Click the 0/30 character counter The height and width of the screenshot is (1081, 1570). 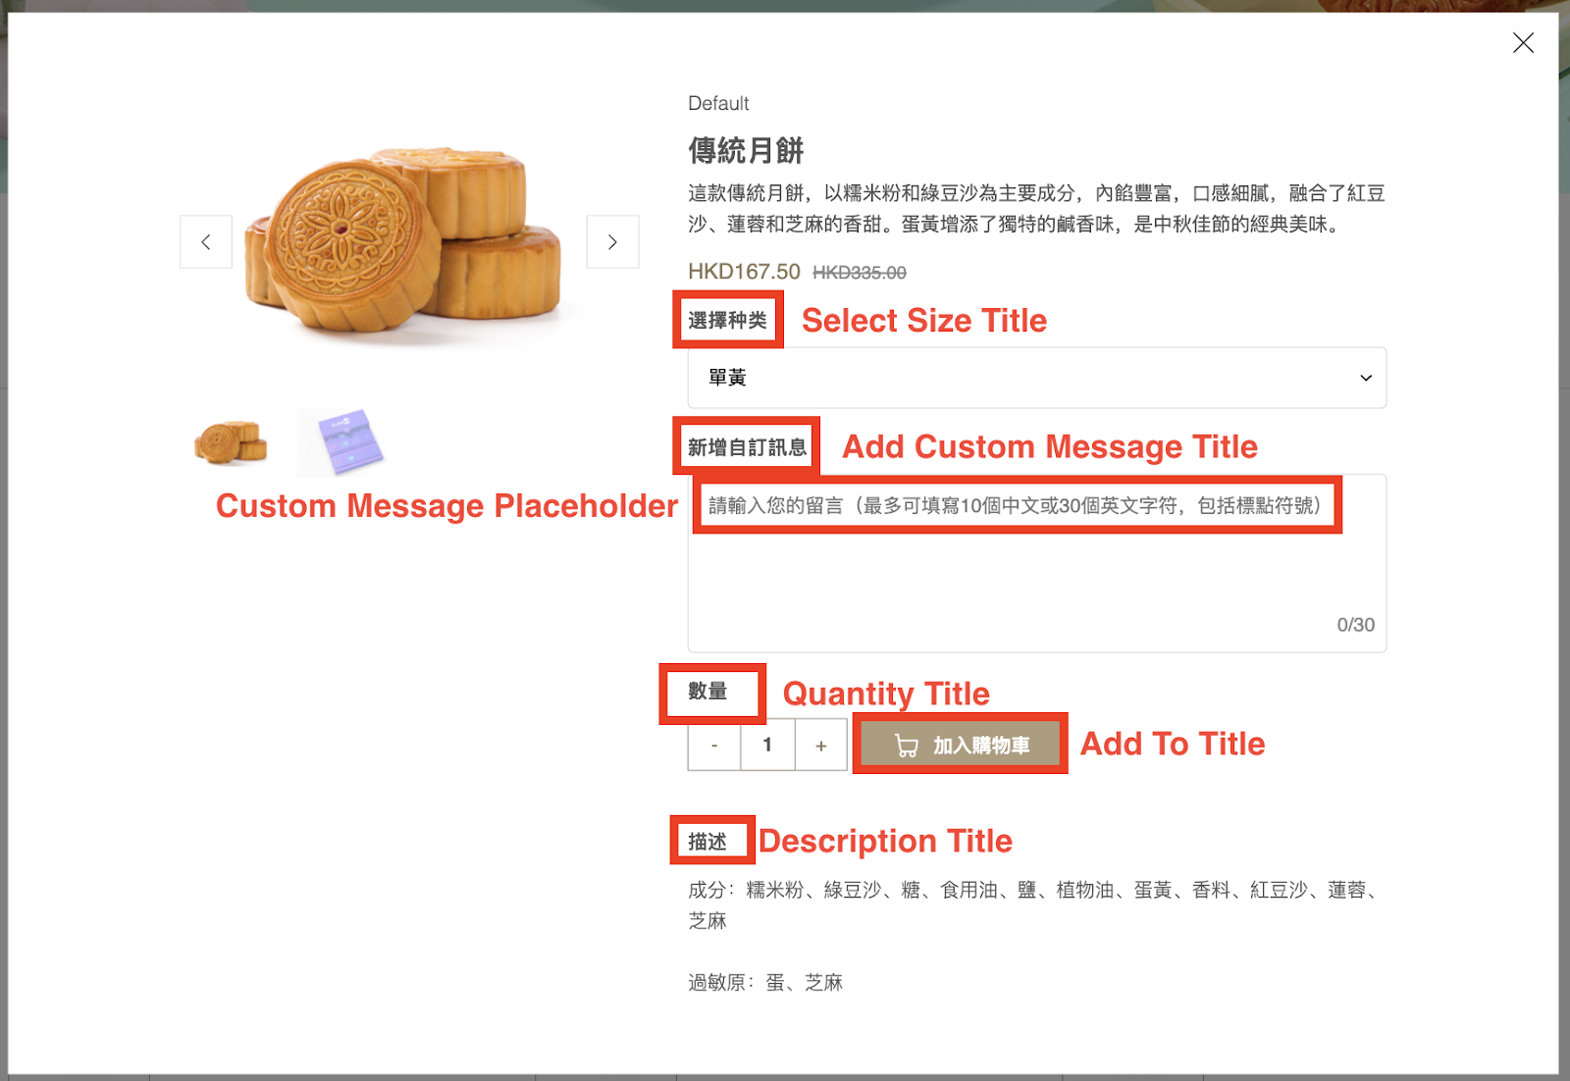[1355, 625]
